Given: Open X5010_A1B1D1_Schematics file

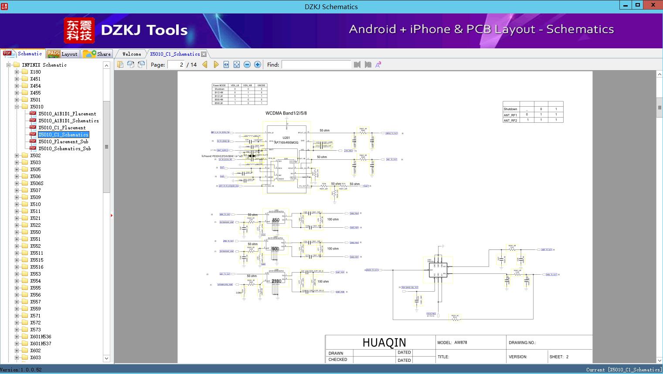Looking at the screenshot, I should [68, 121].
